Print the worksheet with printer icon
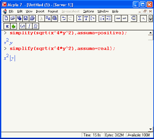This screenshot has width=154, height=139. [x=32, y=18]
